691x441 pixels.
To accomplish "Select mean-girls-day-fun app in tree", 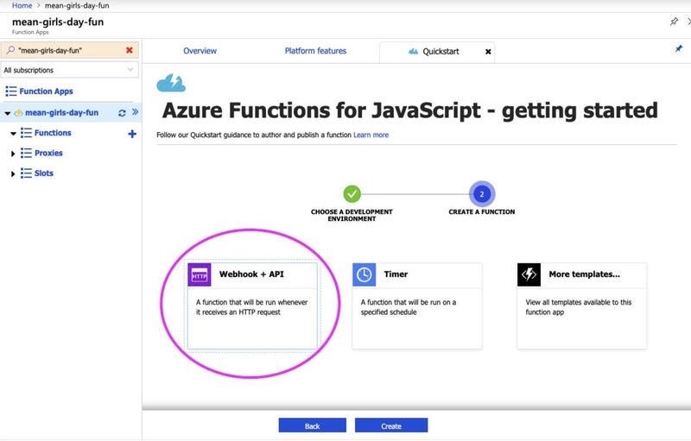I will coord(61,113).
